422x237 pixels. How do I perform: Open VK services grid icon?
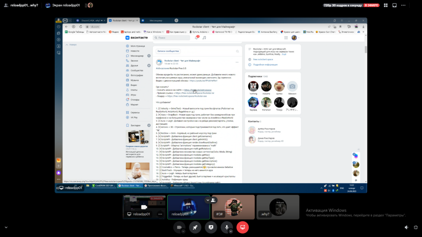[x=286, y=38]
